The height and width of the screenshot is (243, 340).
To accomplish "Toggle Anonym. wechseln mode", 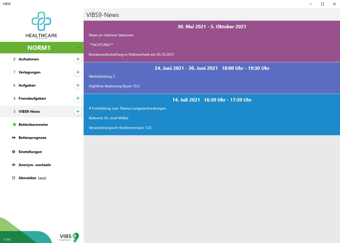I will pyautogui.click(x=42, y=165).
